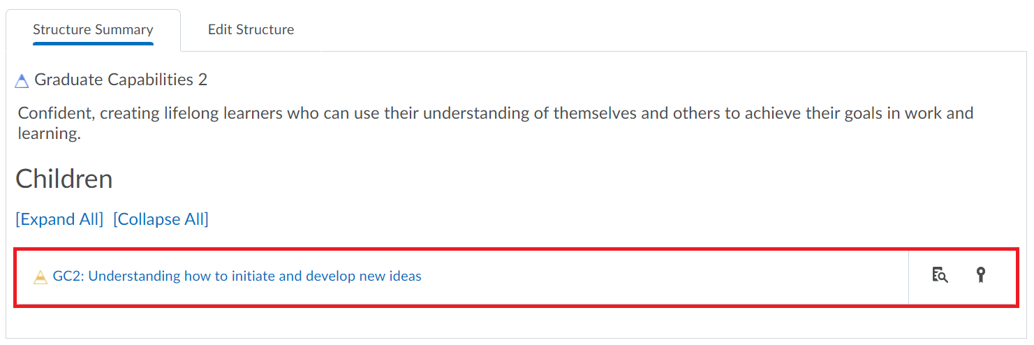This screenshot has height=345, width=1034.
Task: Switch to the Edit Structure tab
Action: [x=251, y=29]
